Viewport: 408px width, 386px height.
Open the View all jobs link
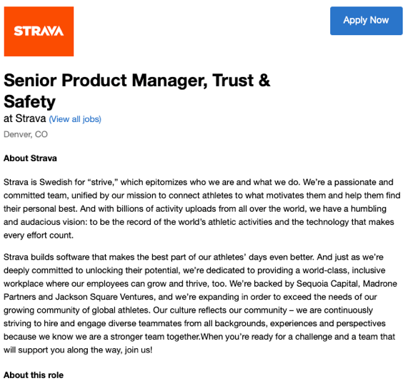[x=75, y=119]
